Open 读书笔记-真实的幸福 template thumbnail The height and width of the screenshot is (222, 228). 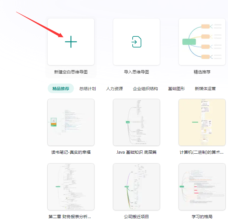(71, 122)
